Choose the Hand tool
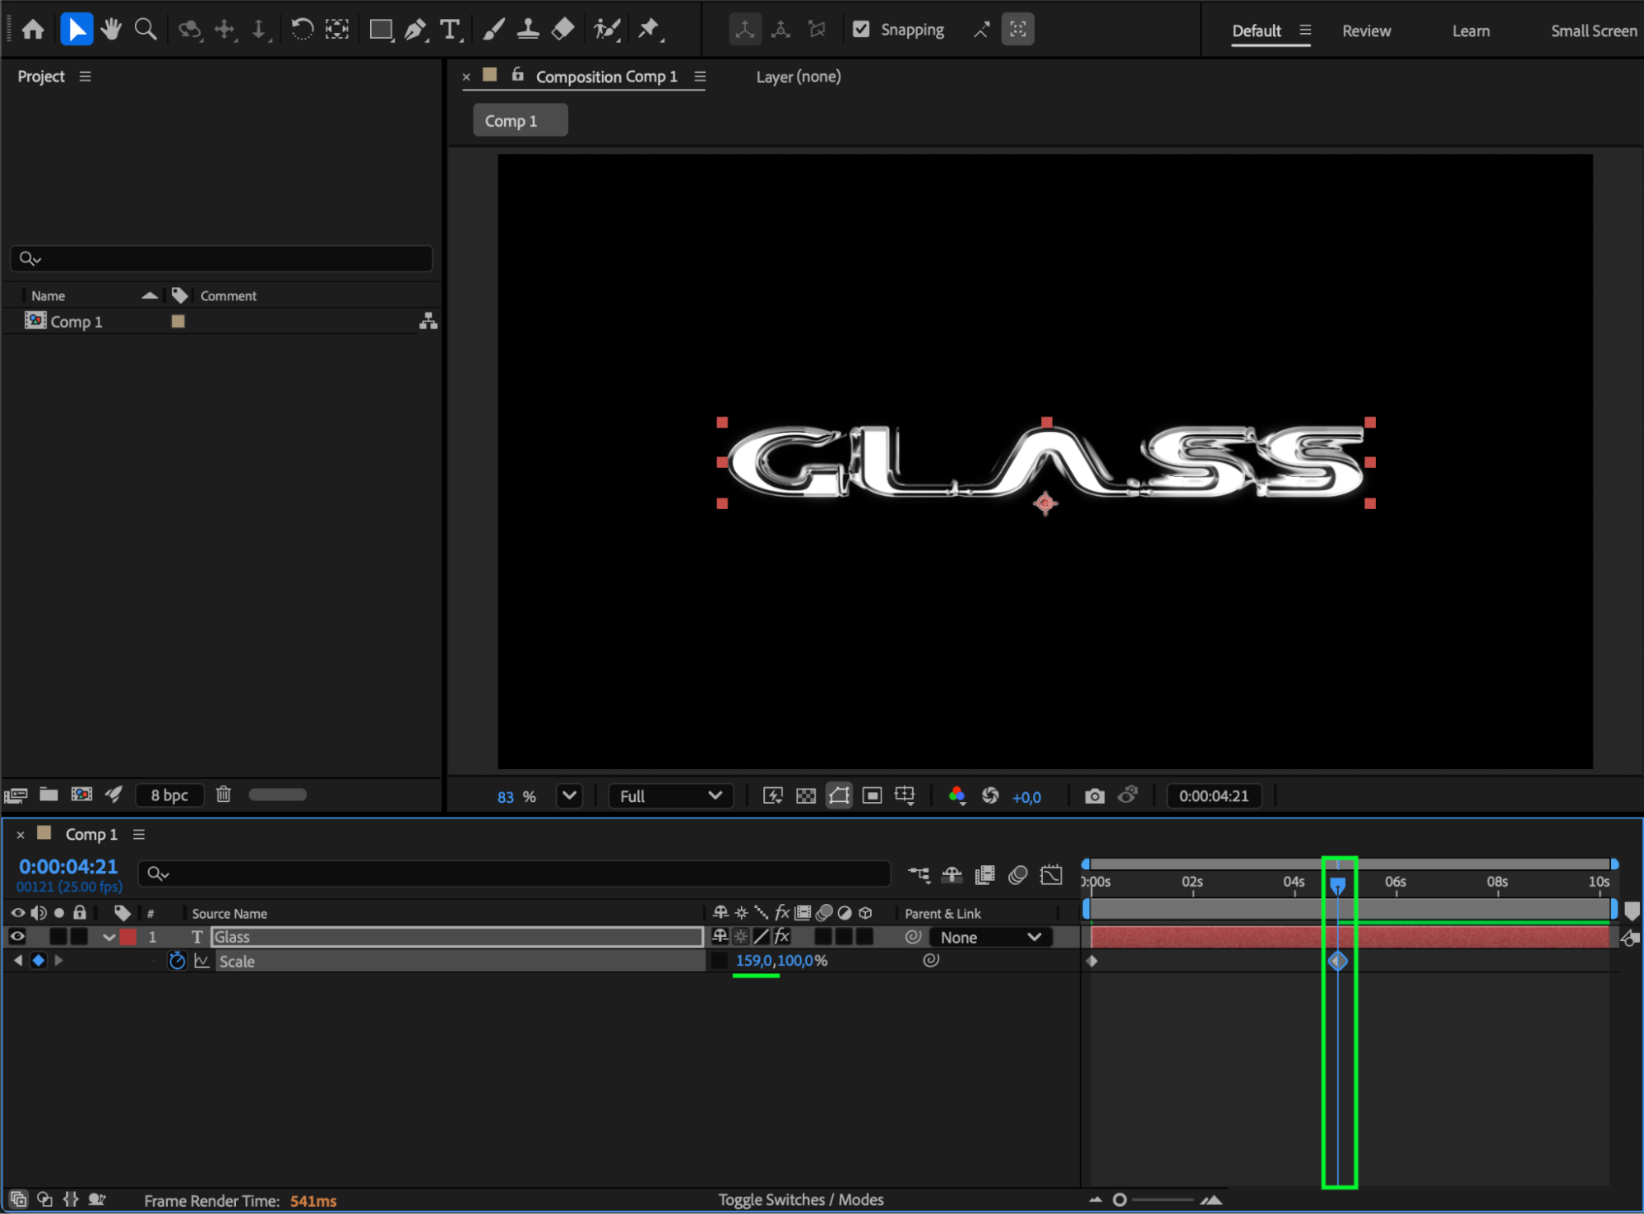Viewport: 1644px width, 1214px height. (x=111, y=30)
